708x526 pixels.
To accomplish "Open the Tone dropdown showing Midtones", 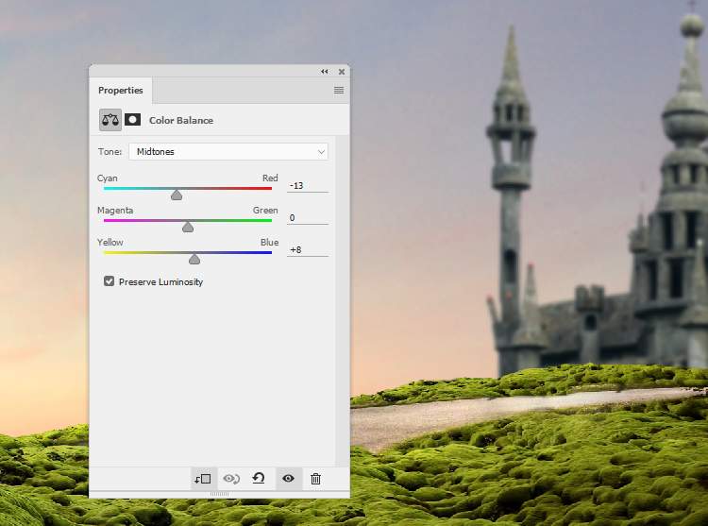I will point(228,151).
